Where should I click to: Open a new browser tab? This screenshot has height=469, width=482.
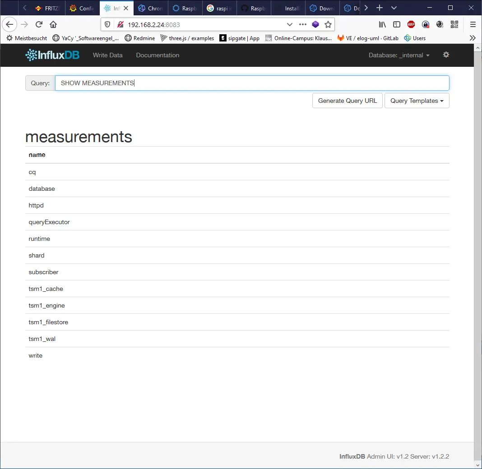(380, 8)
